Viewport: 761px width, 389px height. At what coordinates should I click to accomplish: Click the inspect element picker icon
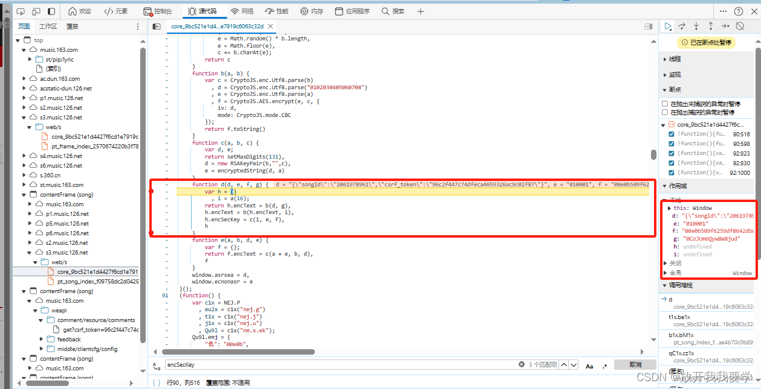click(x=21, y=11)
